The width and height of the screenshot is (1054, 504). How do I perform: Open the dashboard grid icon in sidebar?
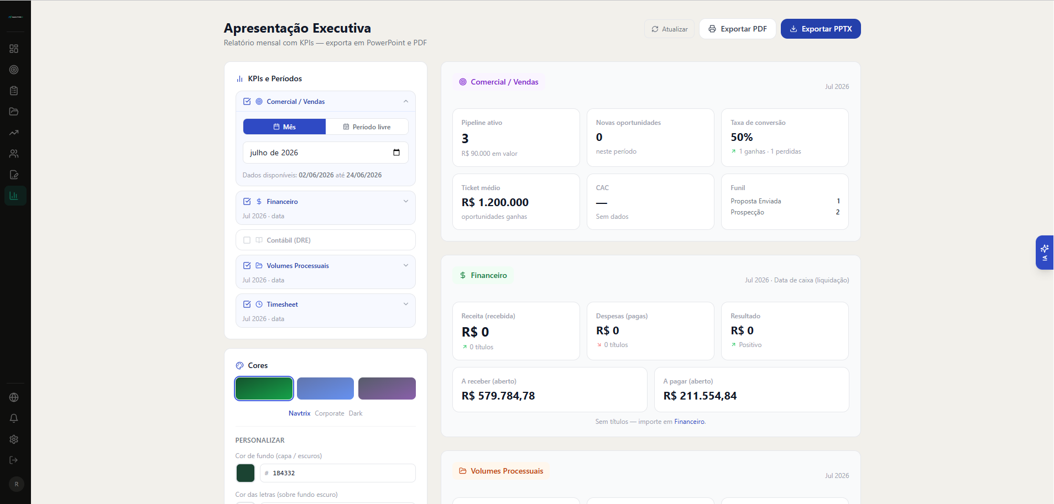coord(14,49)
